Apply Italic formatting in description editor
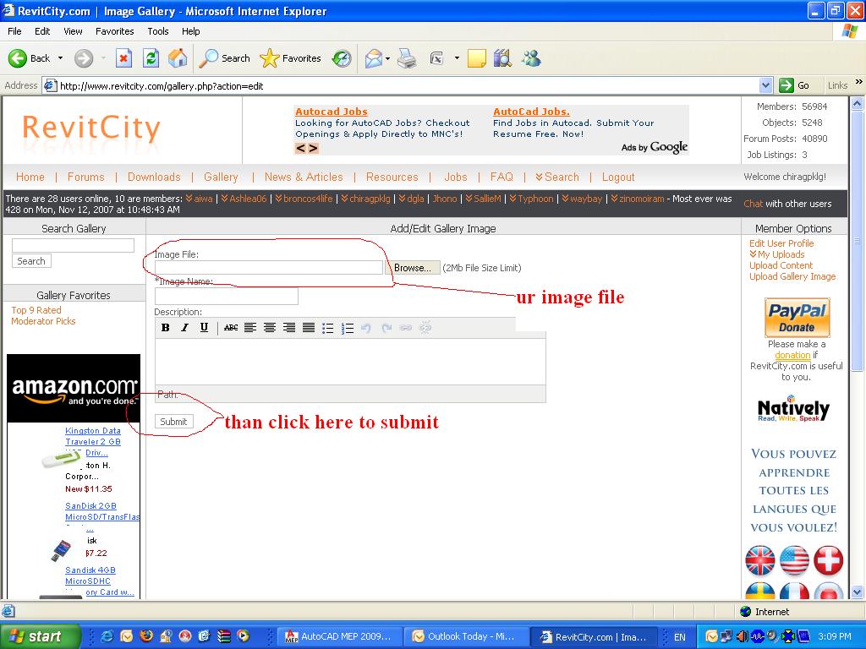 [185, 328]
